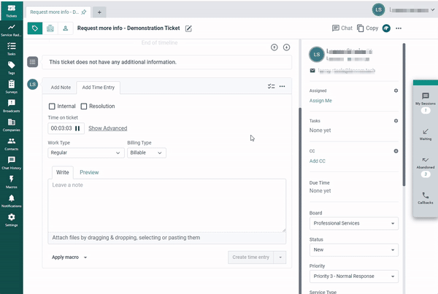Open Chat History in the sidebar
The image size is (438, 294).
point(12,163)
